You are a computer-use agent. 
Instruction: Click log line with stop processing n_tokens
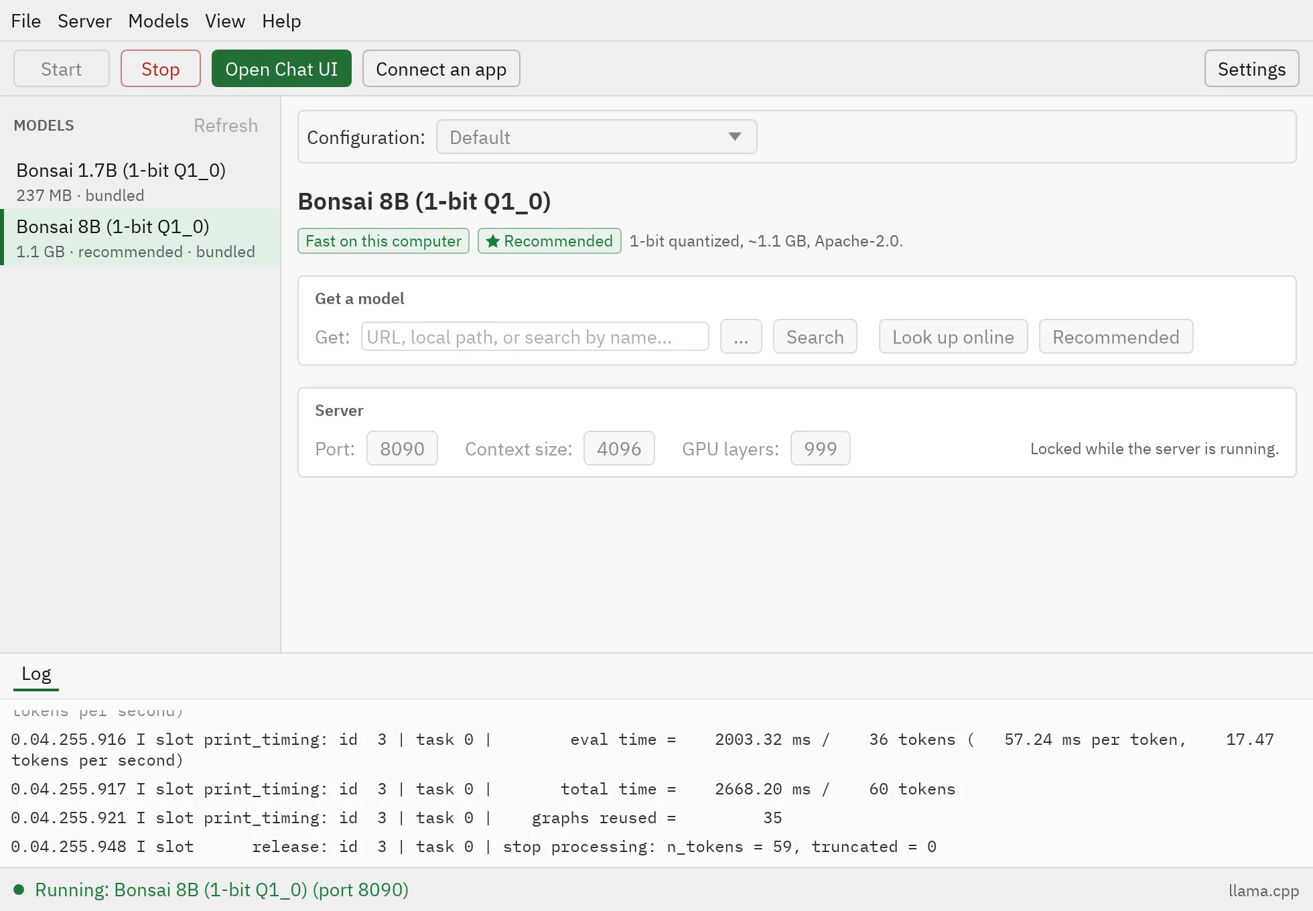474,847
